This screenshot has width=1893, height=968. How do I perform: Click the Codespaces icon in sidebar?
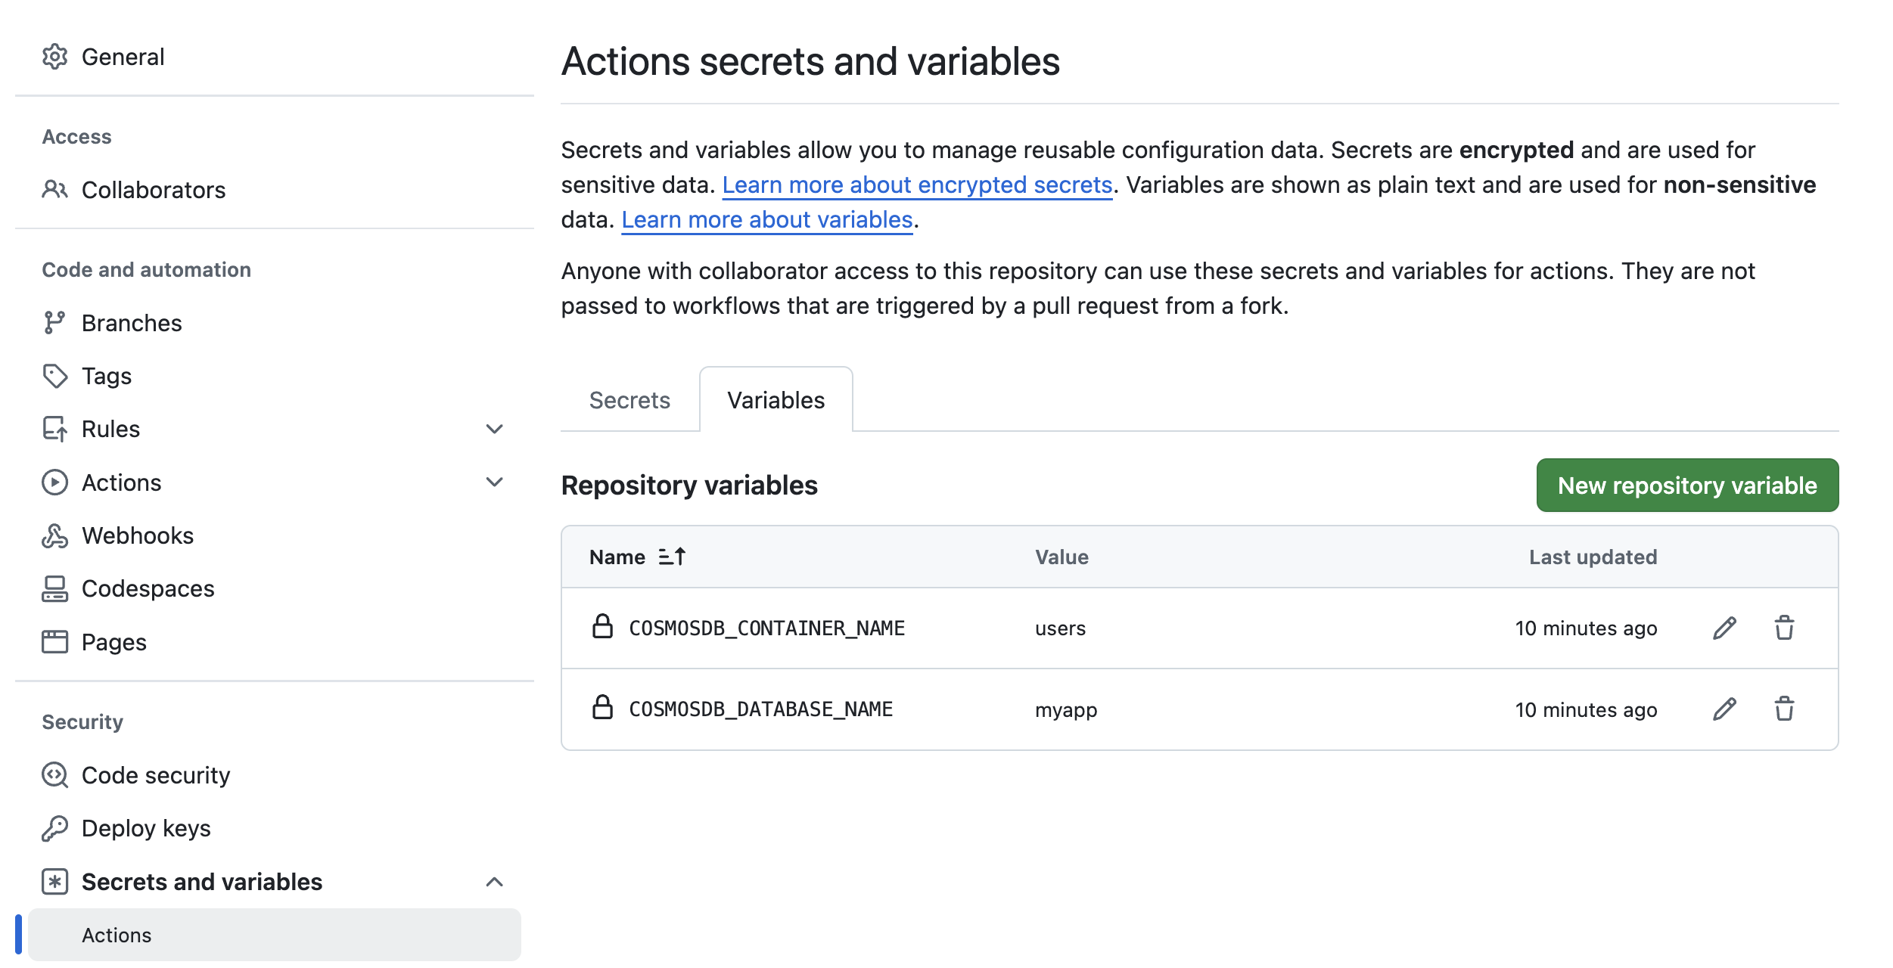(55, 588)
